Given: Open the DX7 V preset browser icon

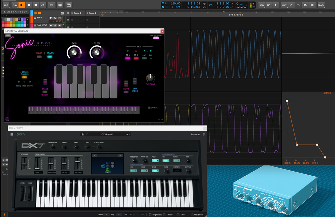Looking at the screenshot, I should 83,135.
